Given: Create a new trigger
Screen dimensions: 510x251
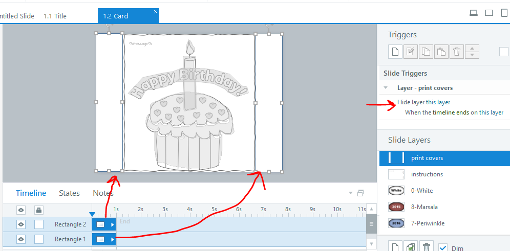Looking at the screenshot, I should click(x=395, y=52).
